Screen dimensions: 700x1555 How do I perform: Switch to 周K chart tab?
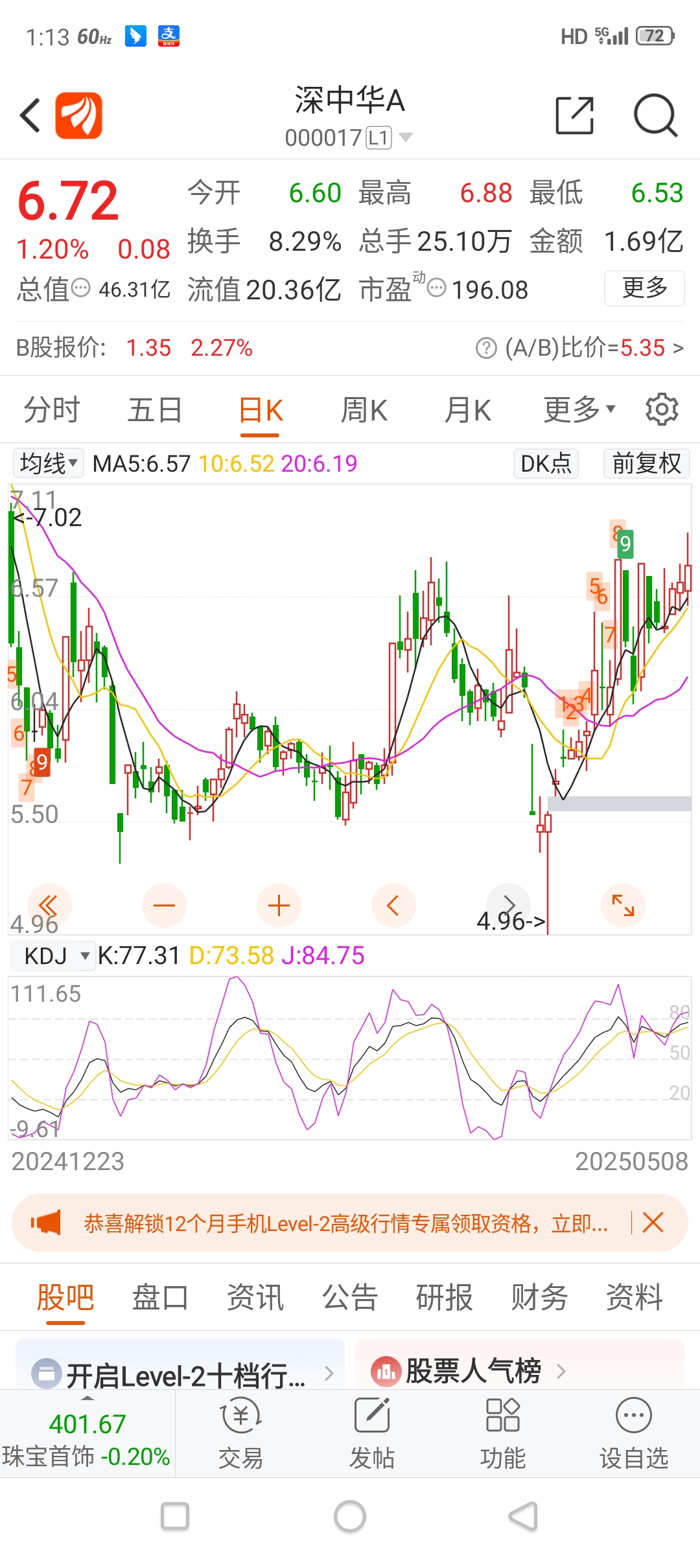coord(364,409)
